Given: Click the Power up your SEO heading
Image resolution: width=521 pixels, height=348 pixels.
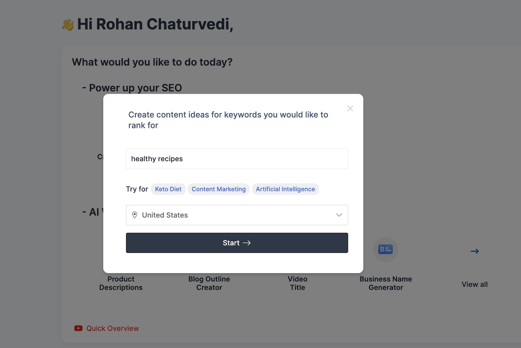Looking at the screenshot, I should [135, 88].
